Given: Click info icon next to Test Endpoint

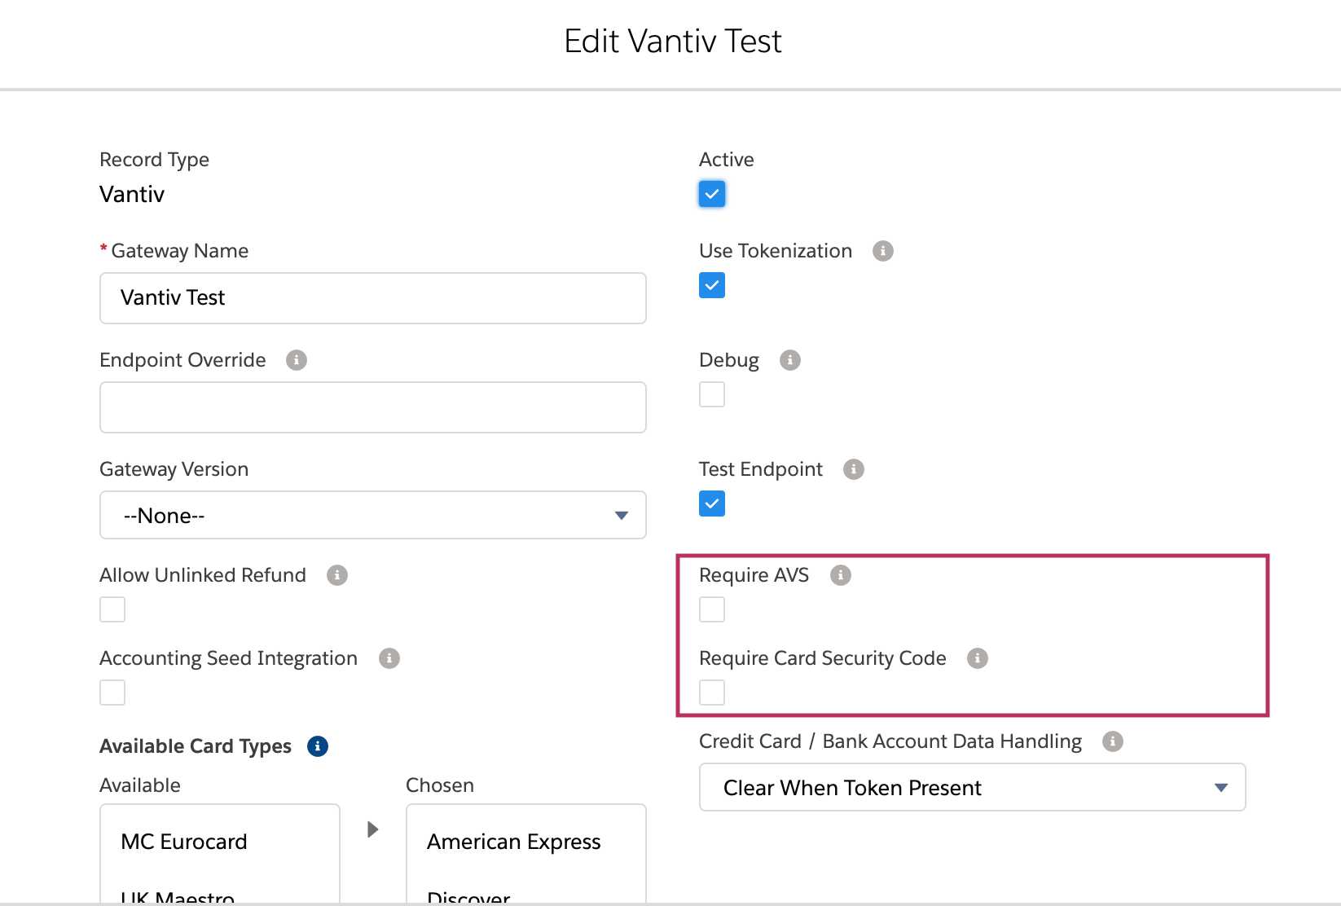Looking at the screenshot, I should 853,469.
